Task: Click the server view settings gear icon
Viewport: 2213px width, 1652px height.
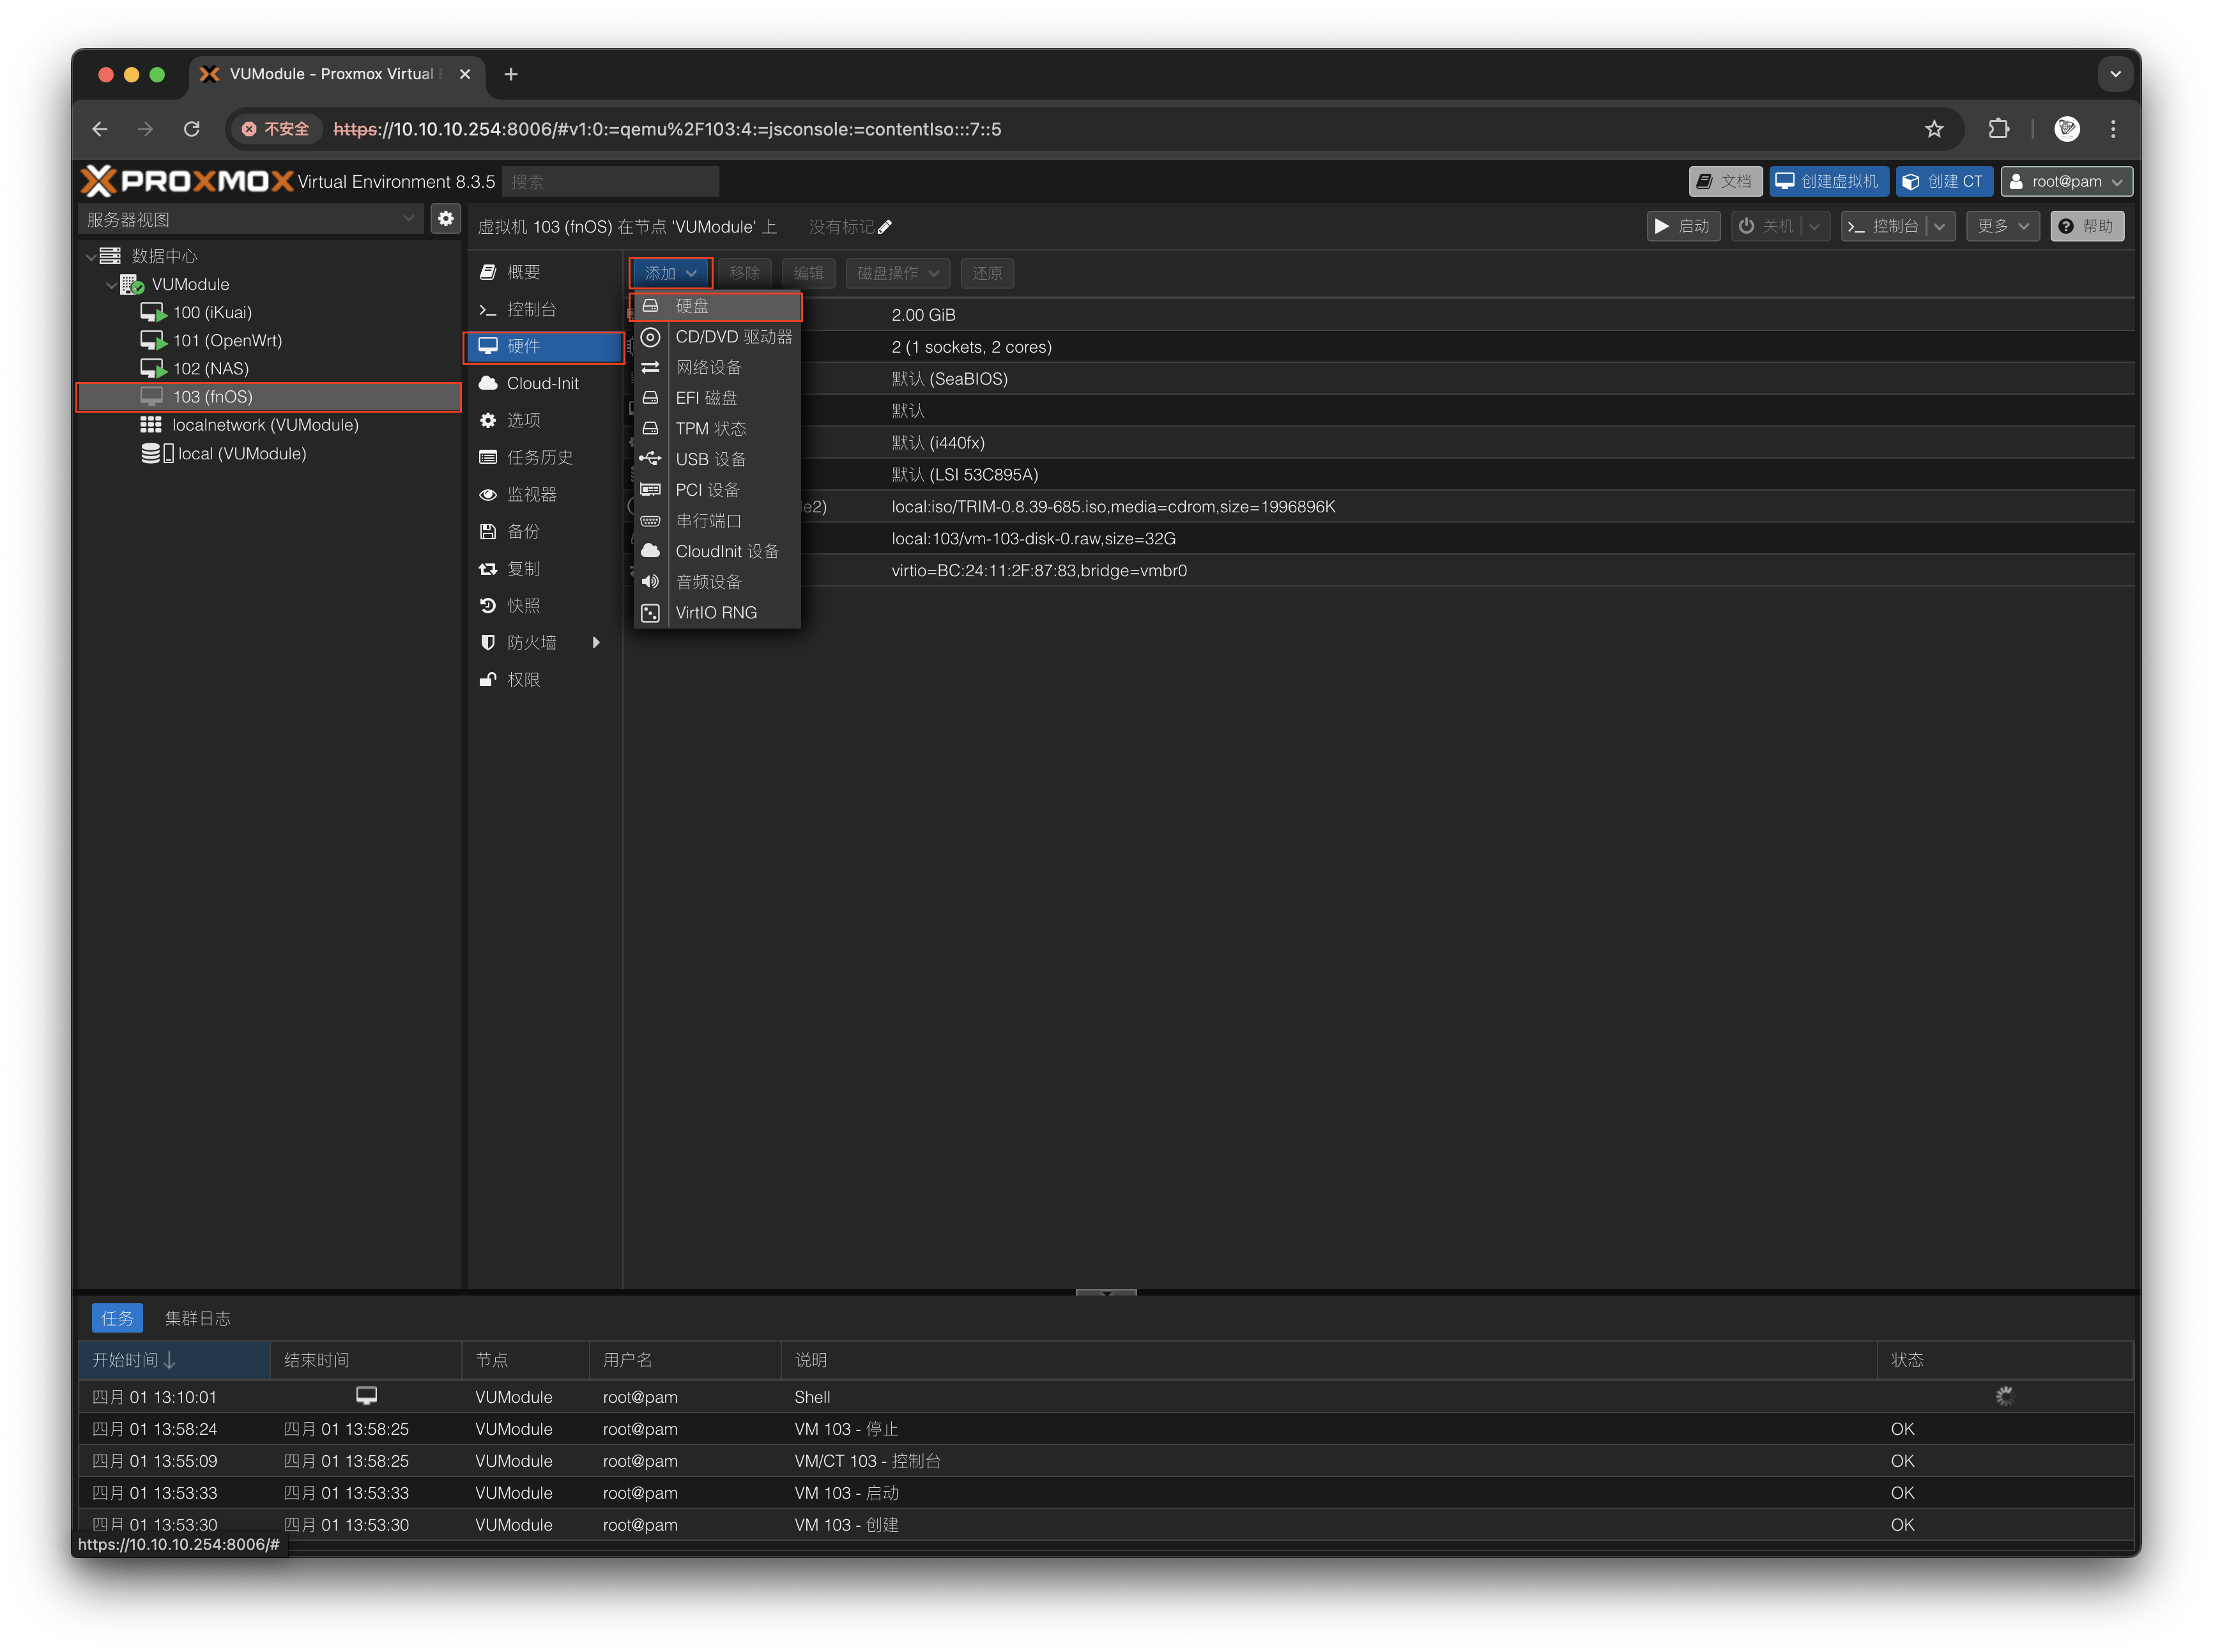Action: point(446,219)
